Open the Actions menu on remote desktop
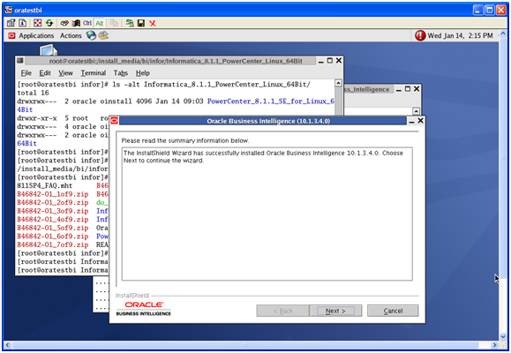This screenshot has width=511, height=353. pos(71,35)
